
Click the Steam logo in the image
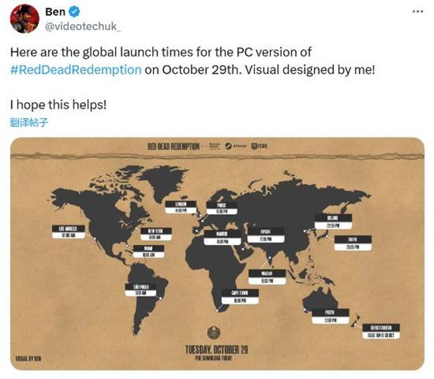[x=234, y=147]
